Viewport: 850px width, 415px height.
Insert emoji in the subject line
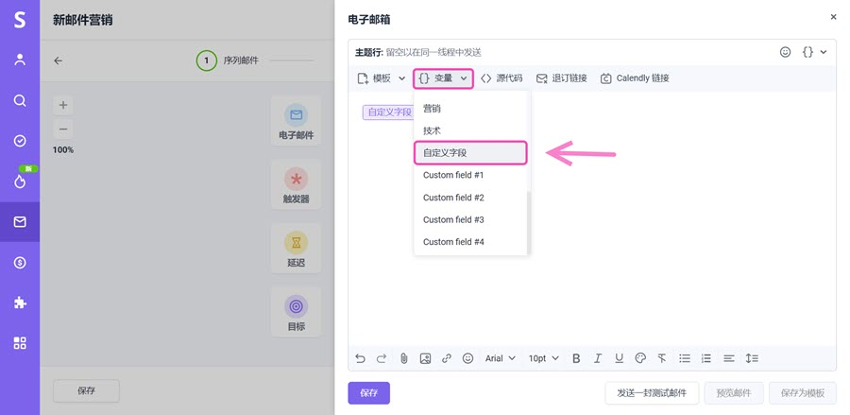pos(785,52)
